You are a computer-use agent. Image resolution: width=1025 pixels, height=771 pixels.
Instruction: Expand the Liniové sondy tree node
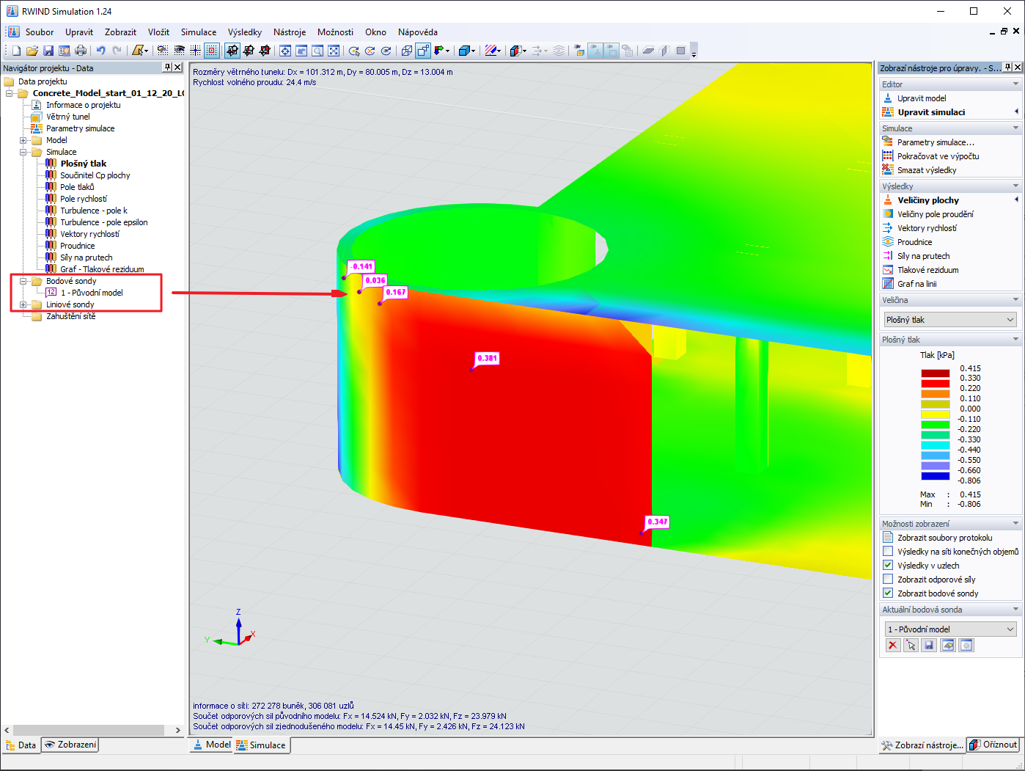[23, 304]
